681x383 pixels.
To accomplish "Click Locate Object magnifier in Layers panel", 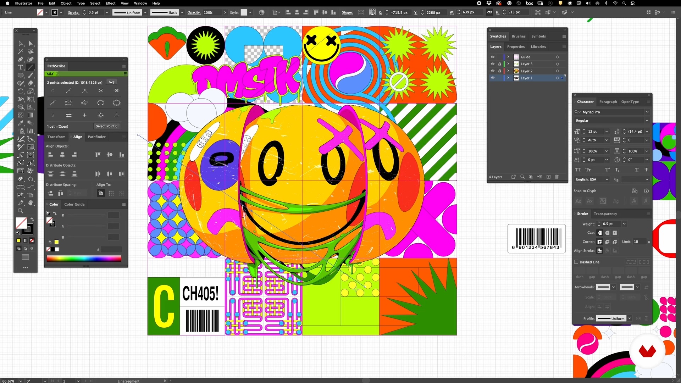I will pos(522,177).
